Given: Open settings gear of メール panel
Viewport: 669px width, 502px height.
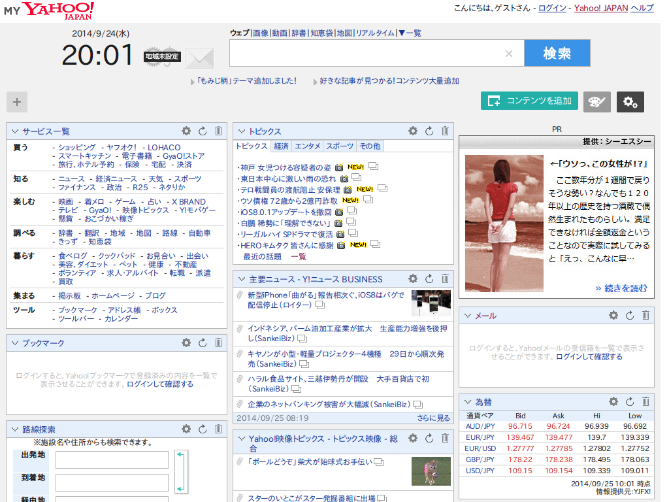Looking at the screenshot, I should 613,316.
